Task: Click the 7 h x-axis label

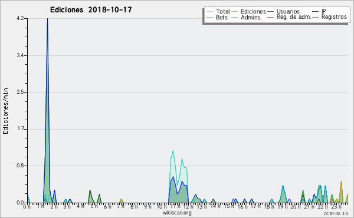Action: point(120,206)
